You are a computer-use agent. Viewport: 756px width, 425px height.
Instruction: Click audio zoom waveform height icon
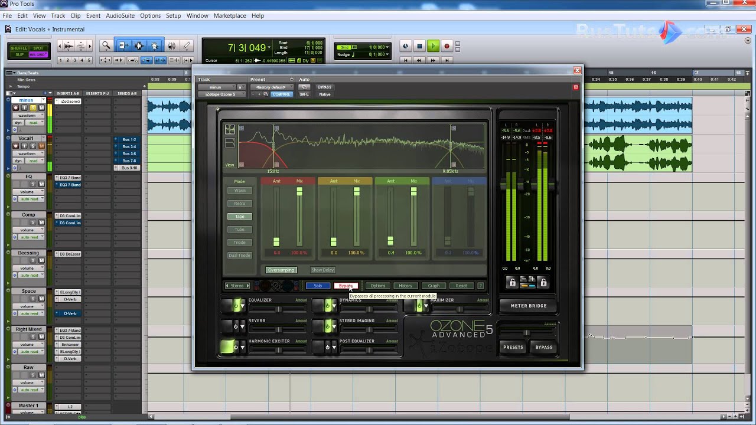69,45
